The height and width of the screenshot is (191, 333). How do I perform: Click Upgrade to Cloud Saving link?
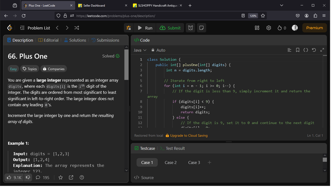coord(186,135)
